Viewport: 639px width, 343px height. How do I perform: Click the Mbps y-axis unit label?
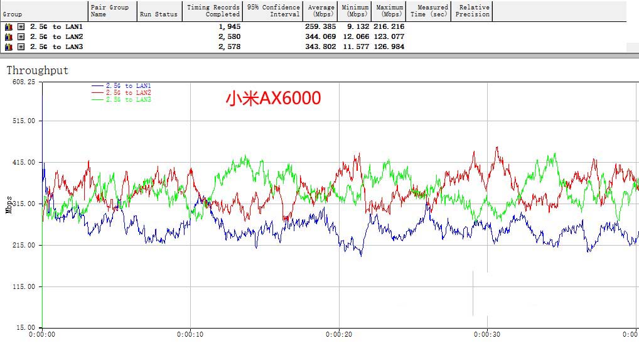point(9,205)
